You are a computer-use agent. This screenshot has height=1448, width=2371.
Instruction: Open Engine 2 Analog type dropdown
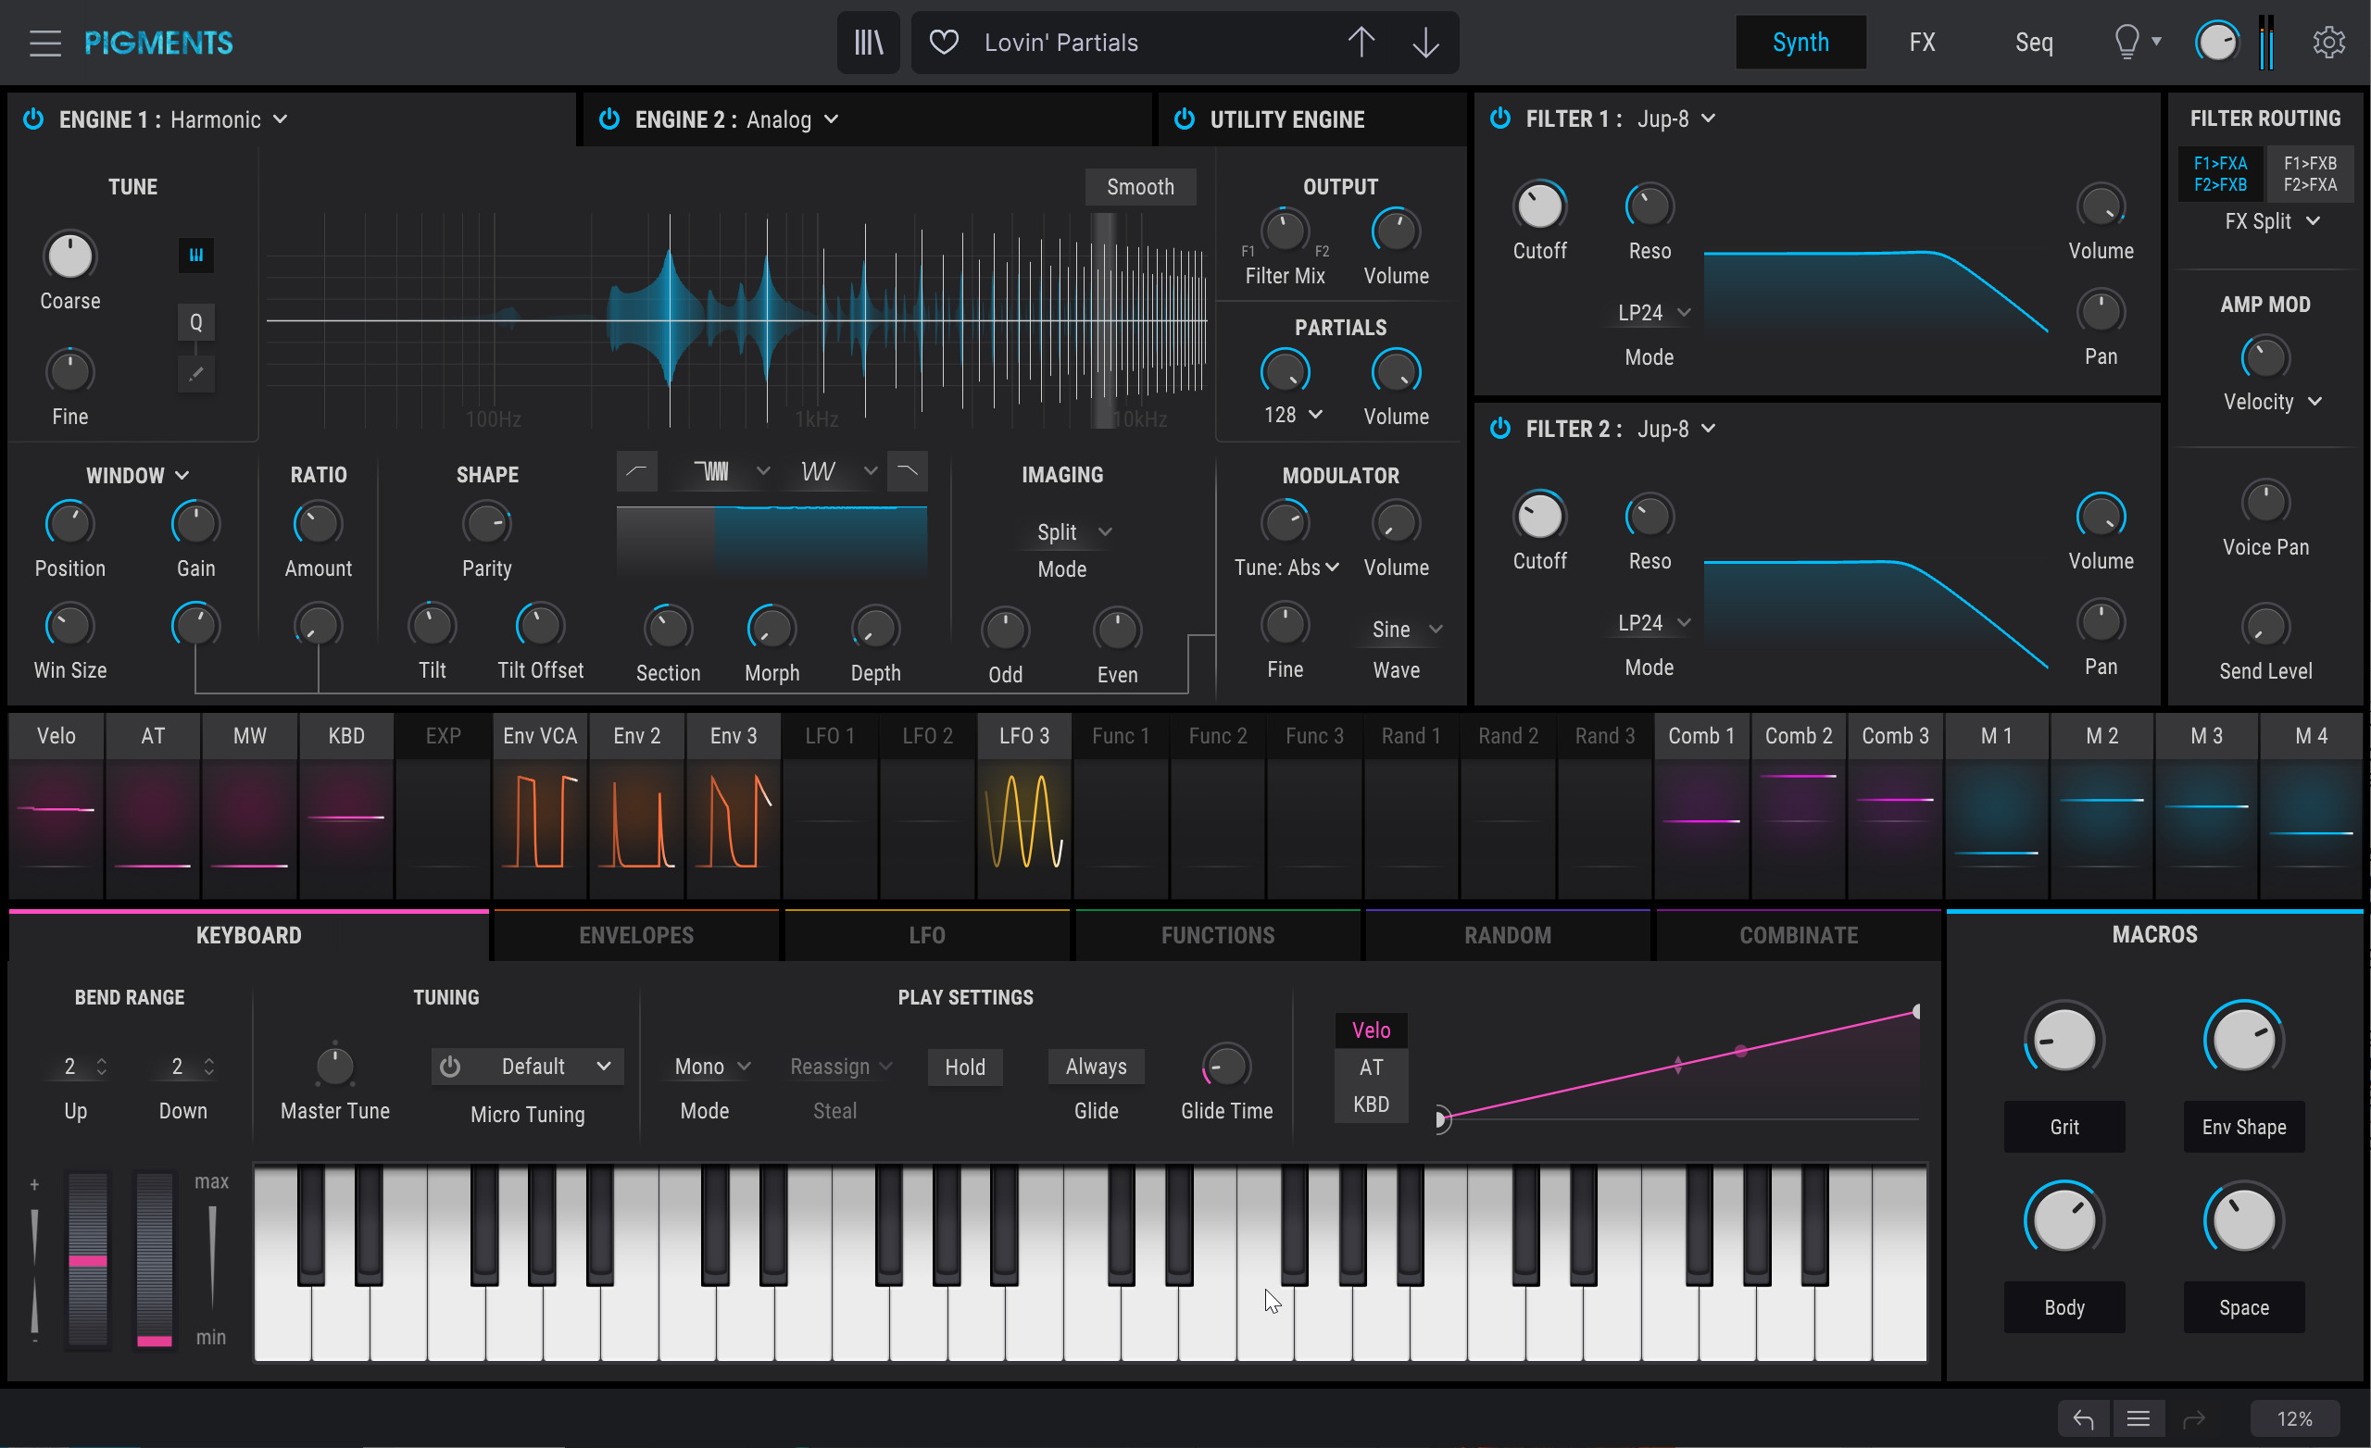click(x=792, y=119)
